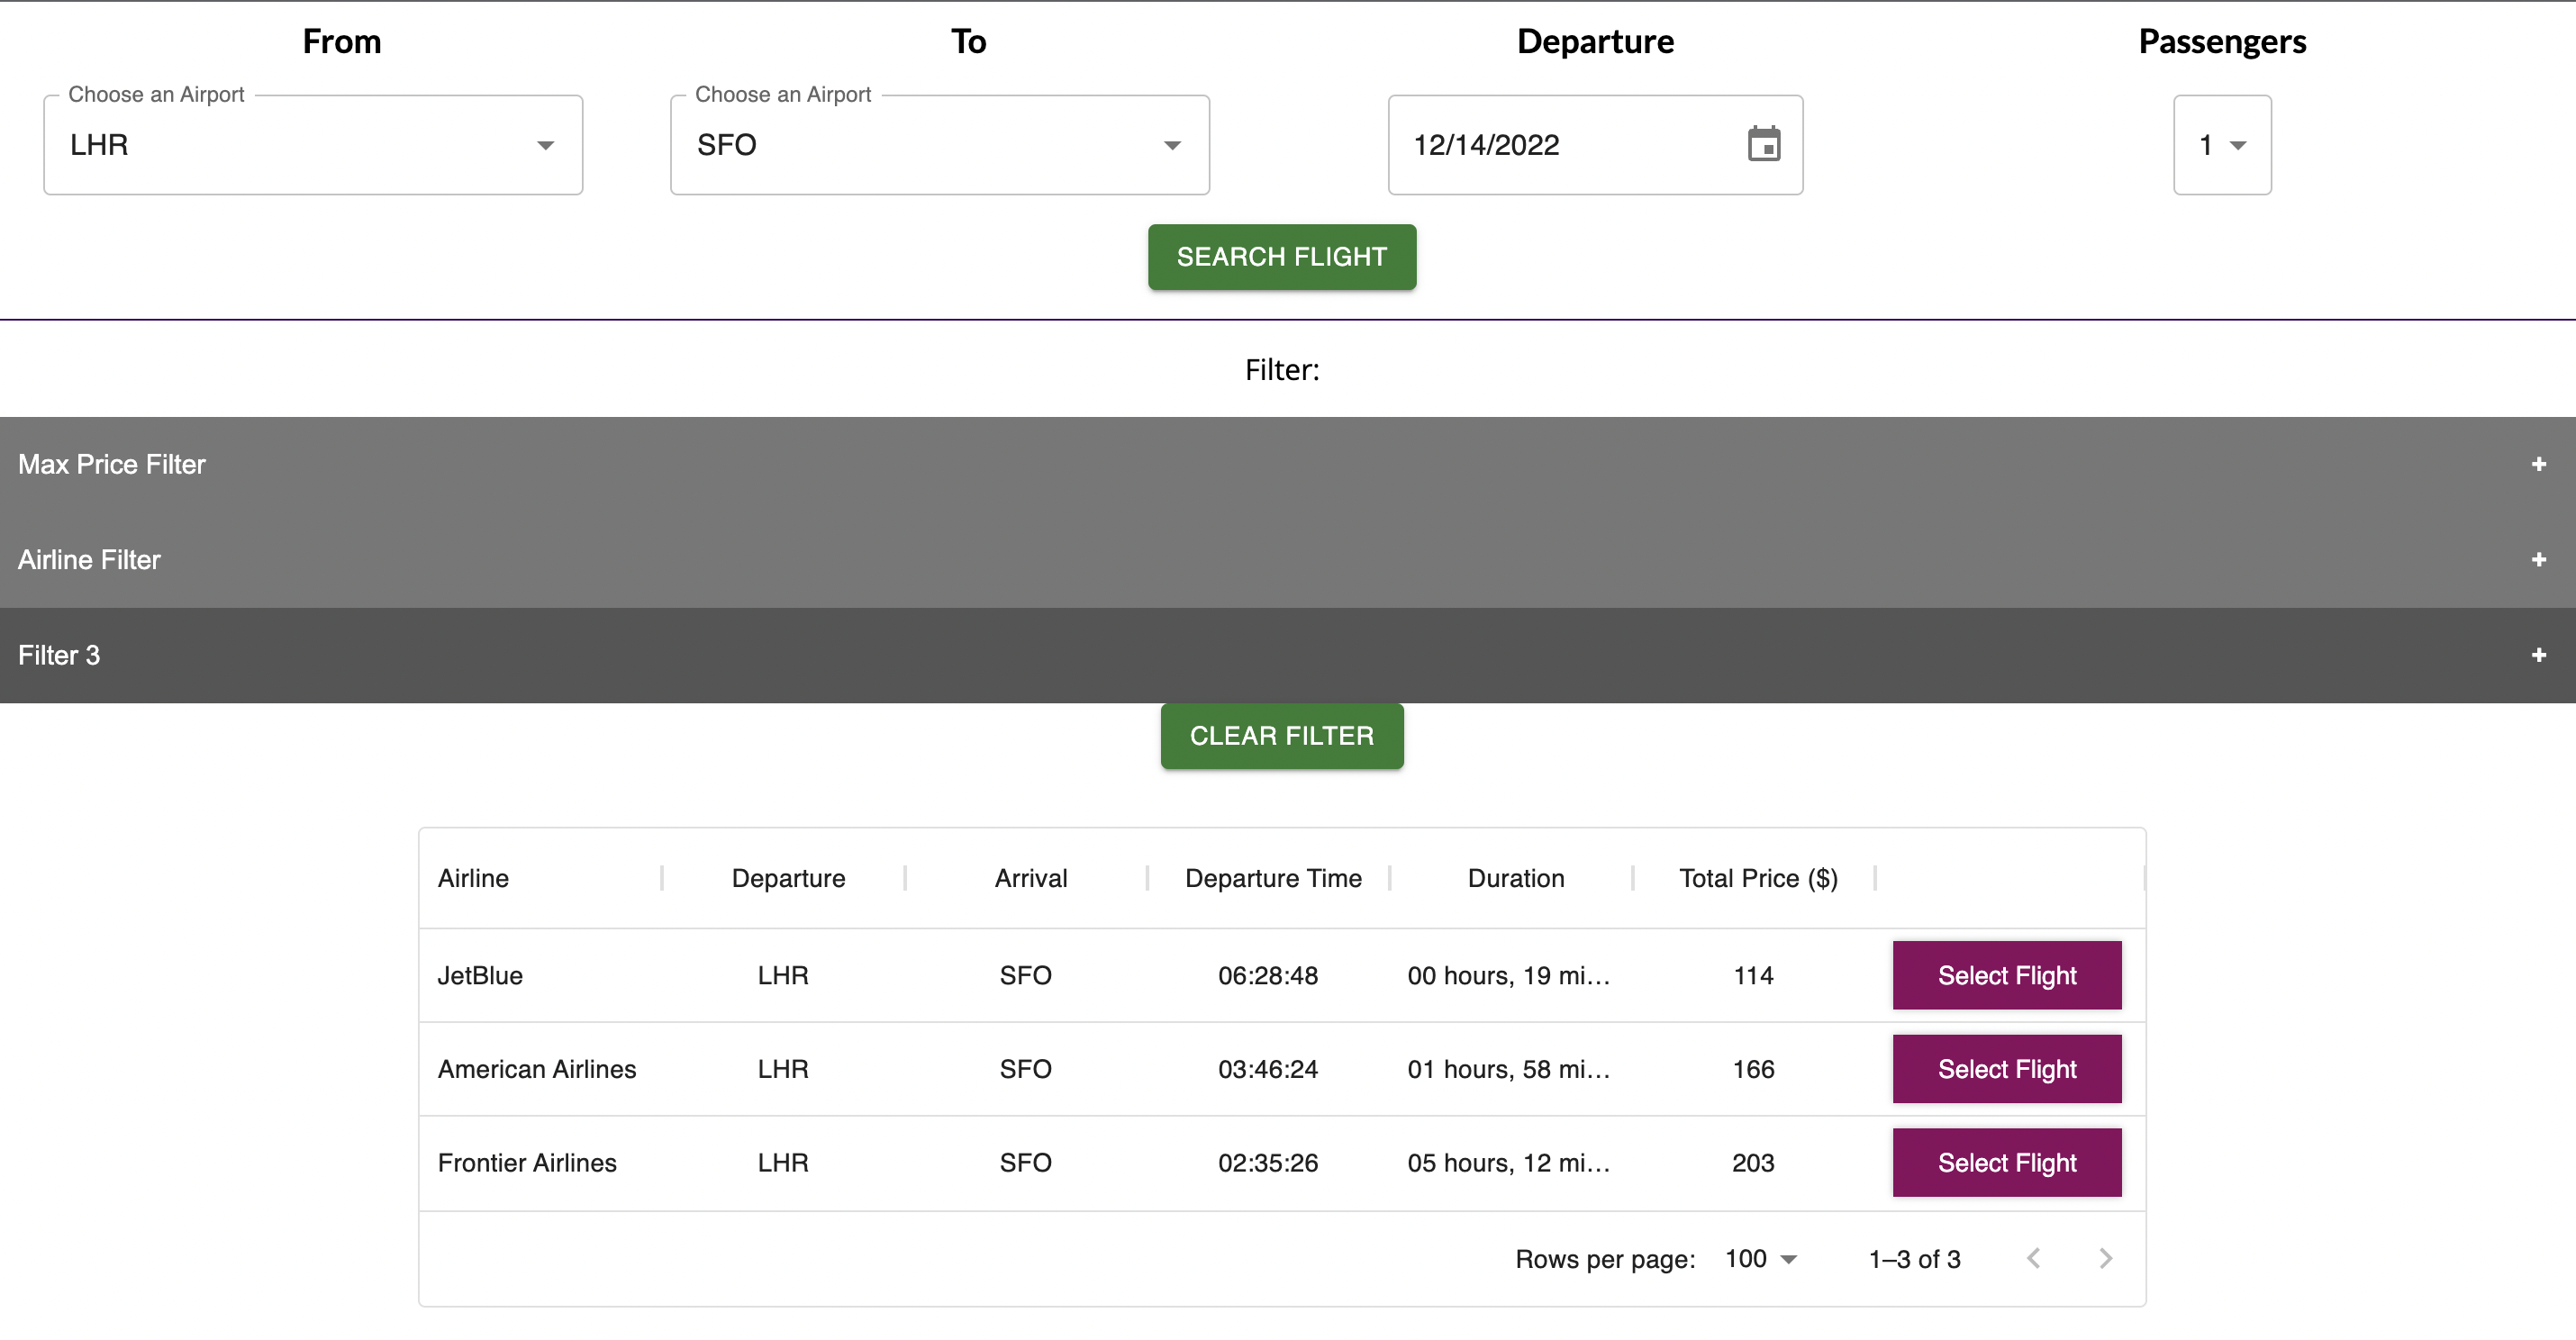Click the departure date input field
Screen dimensions: 2576x1340
[x=1595, y=145]
